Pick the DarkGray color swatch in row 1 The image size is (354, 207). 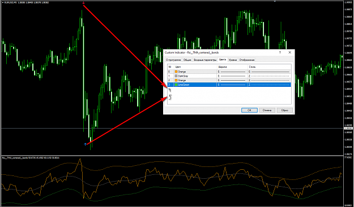click(x=176, y=76)
